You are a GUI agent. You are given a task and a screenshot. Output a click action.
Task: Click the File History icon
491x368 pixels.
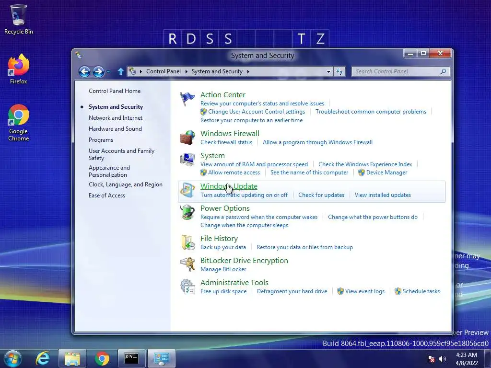(187, 242)
